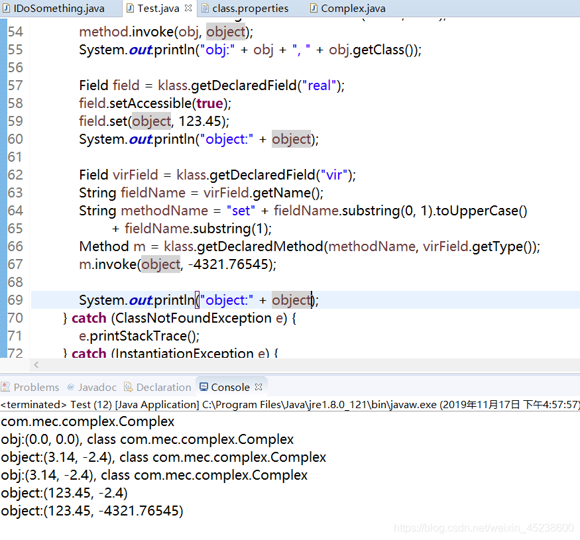Click line number 70 in the gutter
The height and width of the screenshot is (540, 580).
tap(15, 318)
